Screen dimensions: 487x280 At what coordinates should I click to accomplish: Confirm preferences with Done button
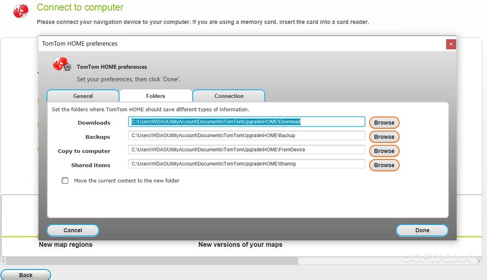click(422, 230)
